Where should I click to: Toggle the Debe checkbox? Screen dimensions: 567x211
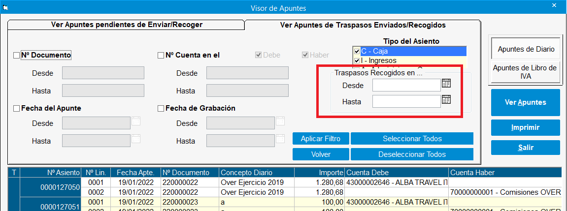pos(259,55)
